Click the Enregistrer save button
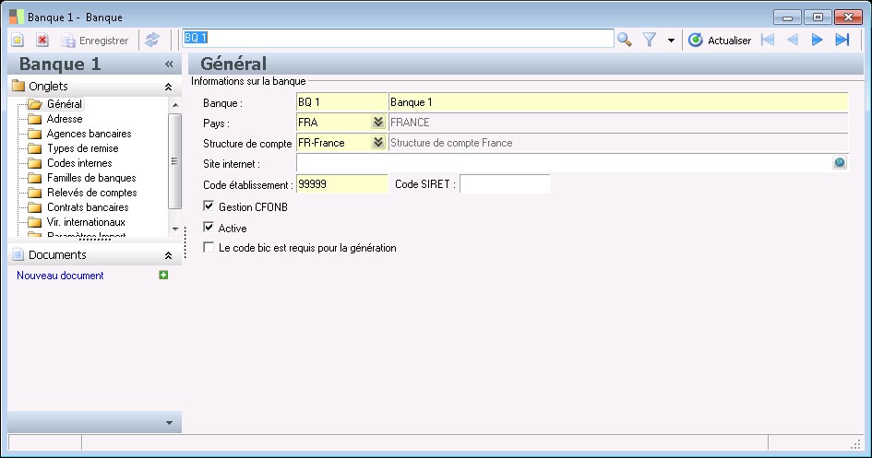 coord(94,41)
